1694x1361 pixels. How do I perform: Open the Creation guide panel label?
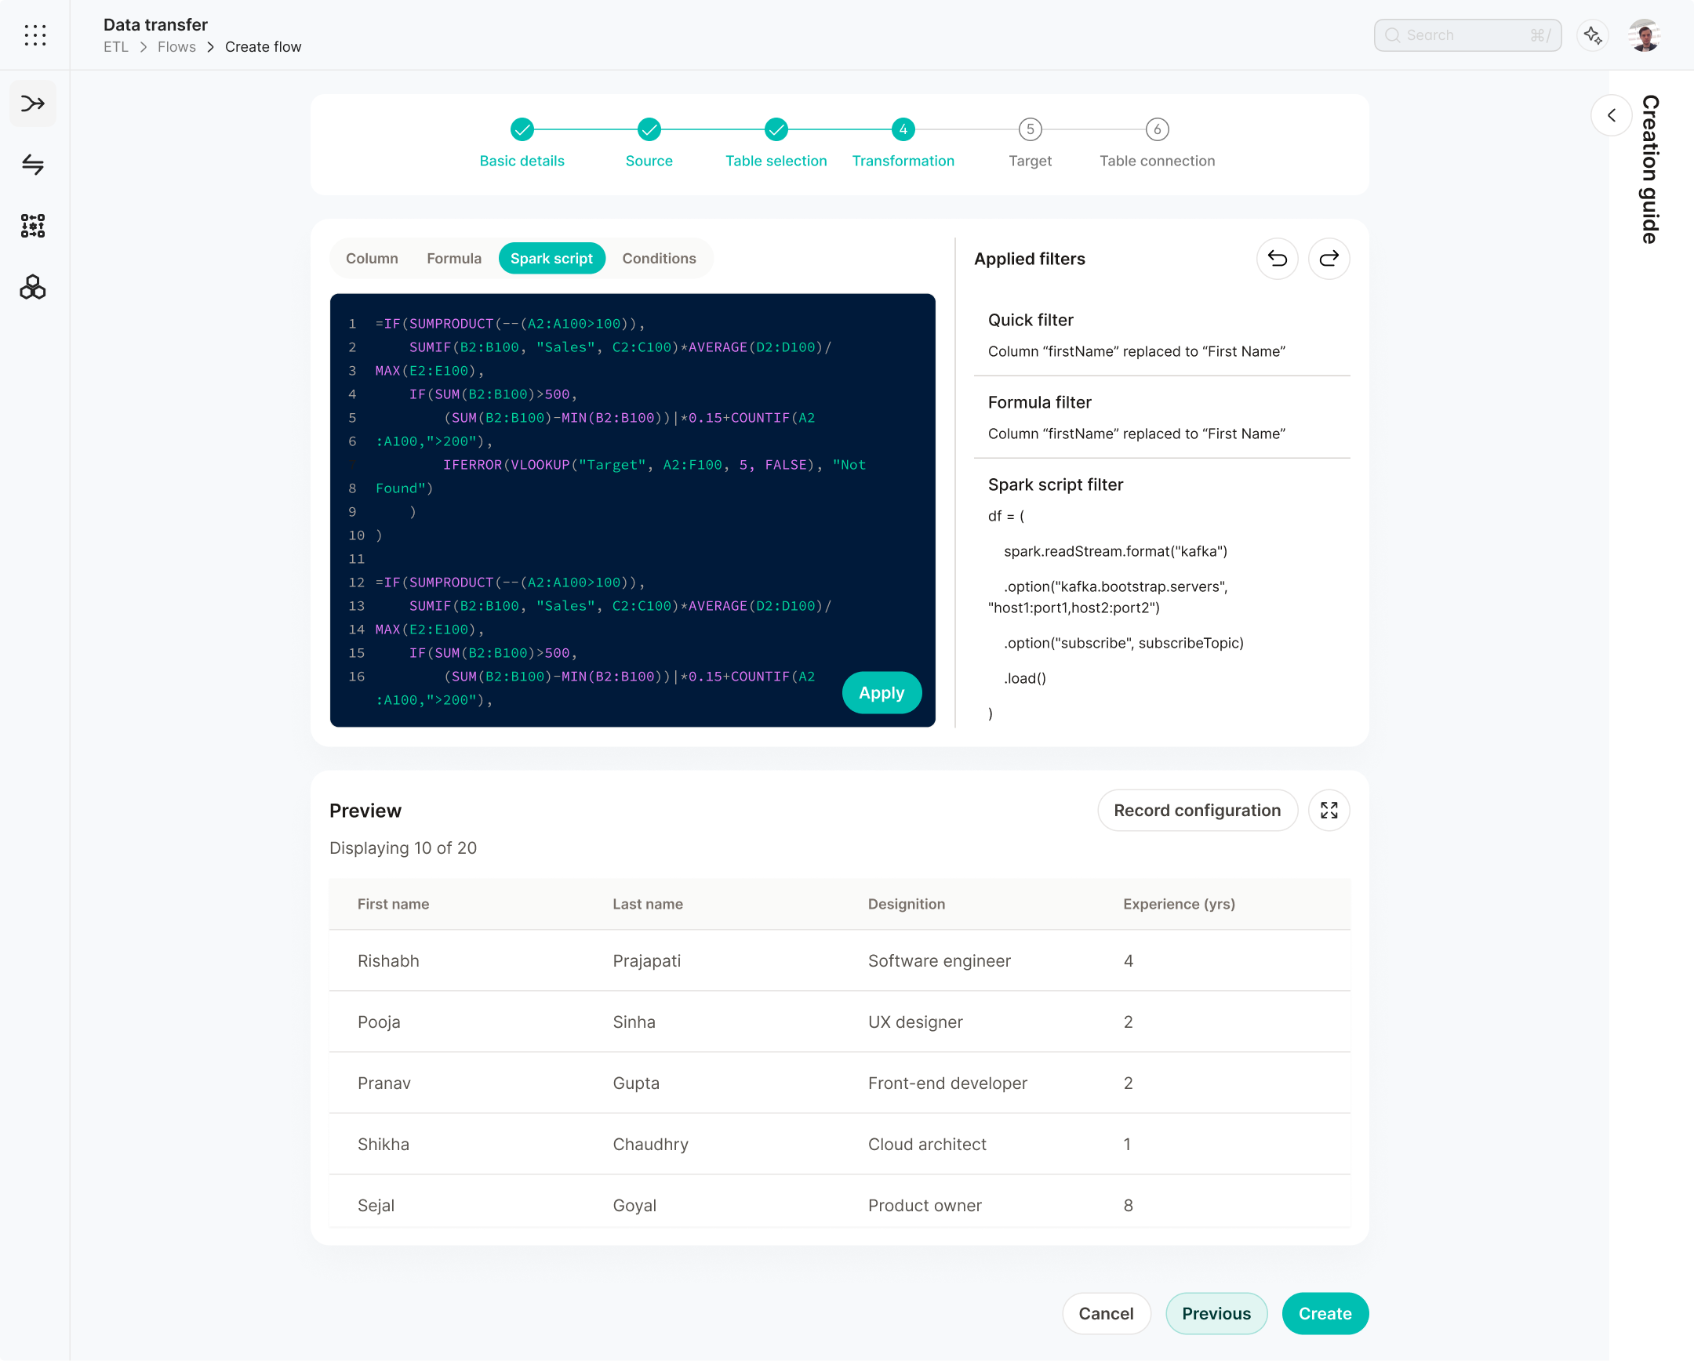click(x=1649, y=169)
